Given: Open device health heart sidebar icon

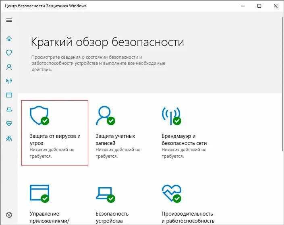Looking at the screenshot, I should pyautogui.click(x=9, y=124).
